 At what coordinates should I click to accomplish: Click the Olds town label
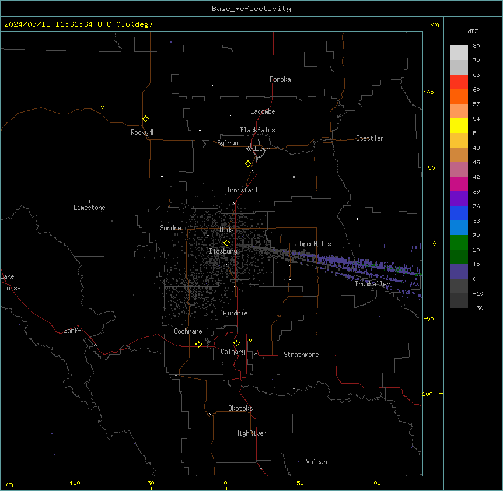[x=226, y=230]
